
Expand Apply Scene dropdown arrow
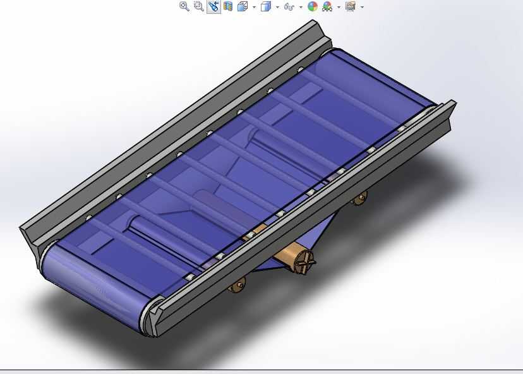(339, 7)
